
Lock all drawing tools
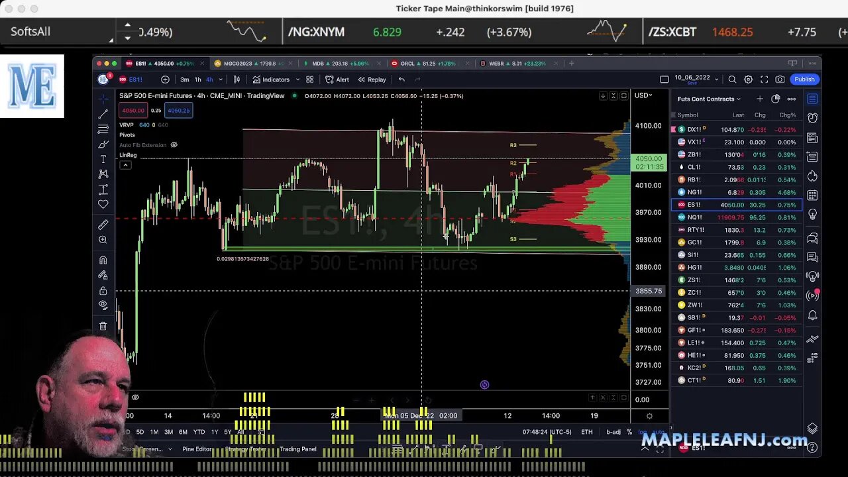click(x=103, y=291)
